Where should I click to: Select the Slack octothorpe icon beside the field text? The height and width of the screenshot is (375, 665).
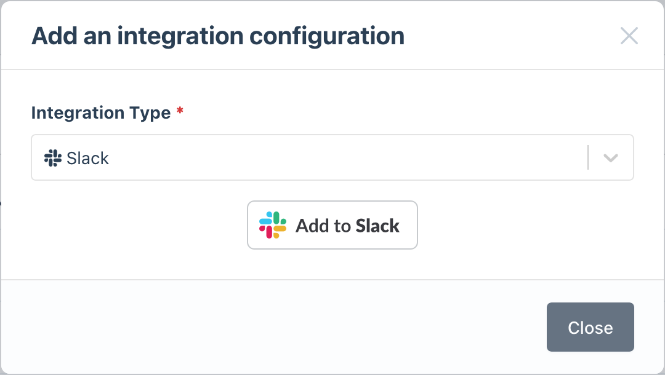[52, 158]
